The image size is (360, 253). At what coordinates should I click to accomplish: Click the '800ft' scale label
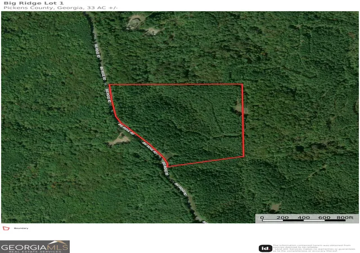[345, 217]
